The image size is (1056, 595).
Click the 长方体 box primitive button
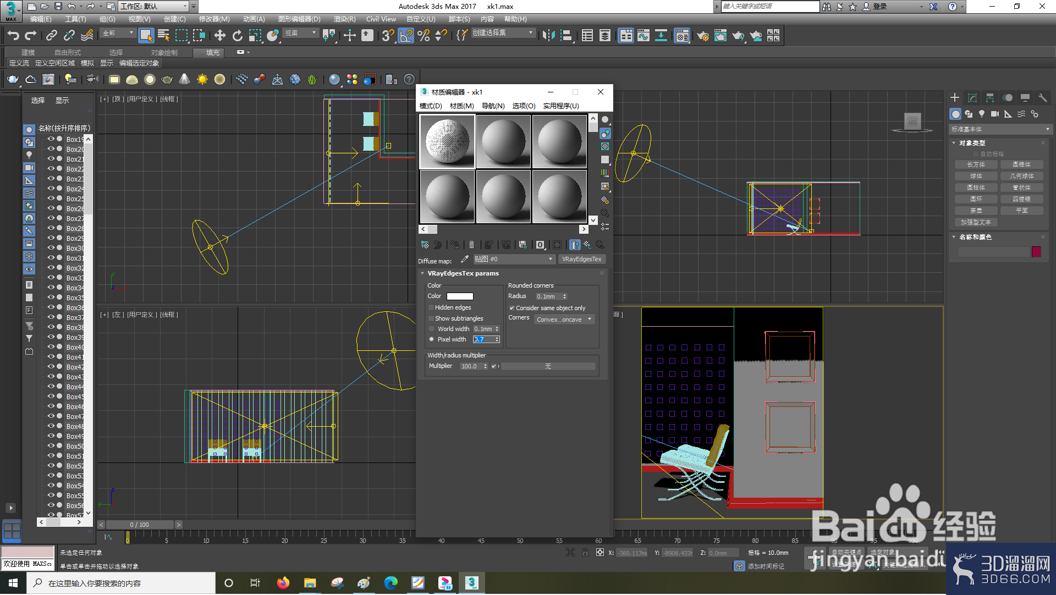(976, 164)
